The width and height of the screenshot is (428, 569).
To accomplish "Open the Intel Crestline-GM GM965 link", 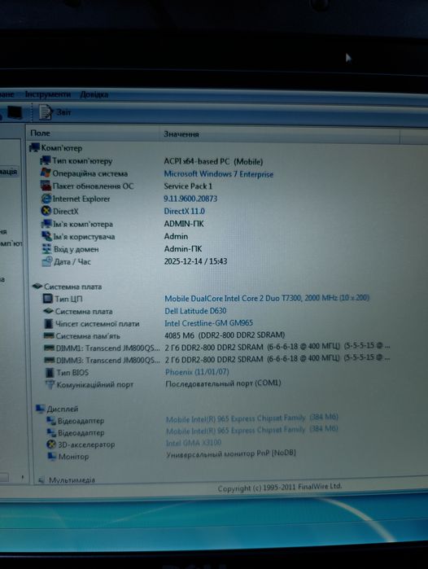I will (x=208, y=322).
